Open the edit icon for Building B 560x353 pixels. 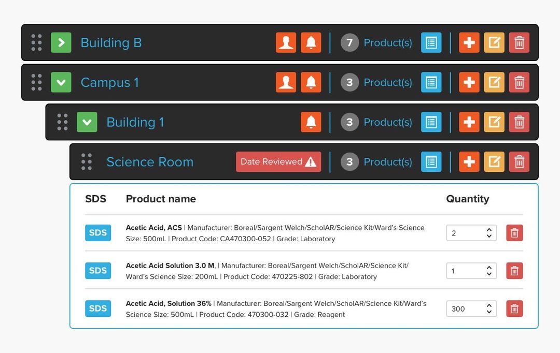[x=494, y=42]
